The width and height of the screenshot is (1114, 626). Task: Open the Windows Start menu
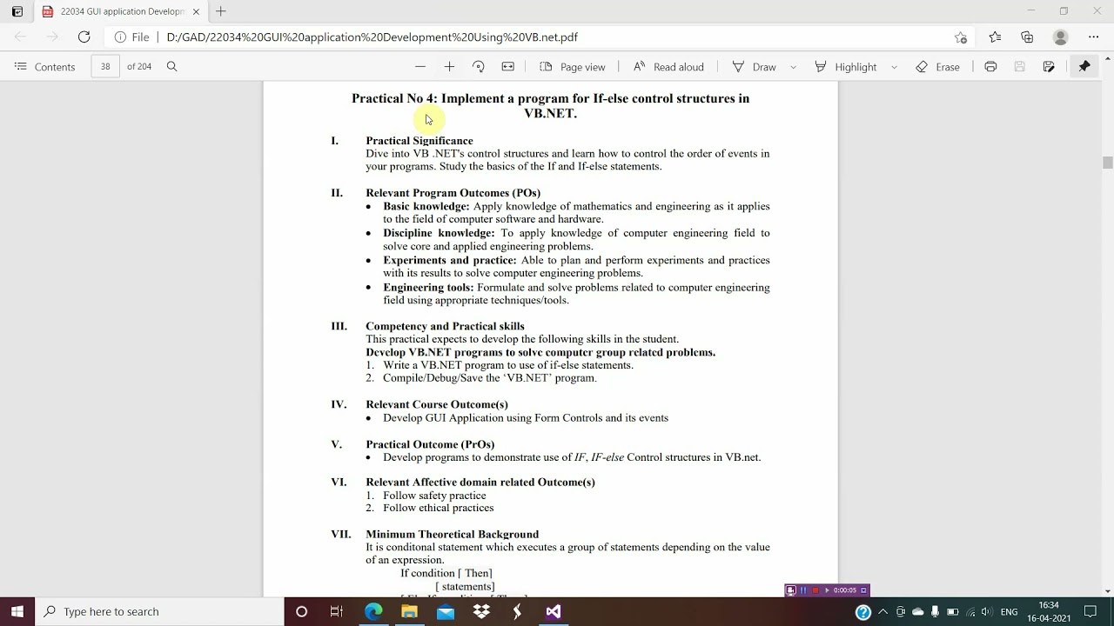click(x=17, y=611)
